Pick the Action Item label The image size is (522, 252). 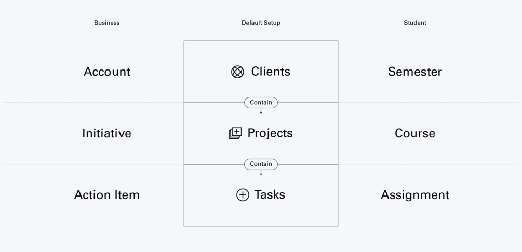107,195
